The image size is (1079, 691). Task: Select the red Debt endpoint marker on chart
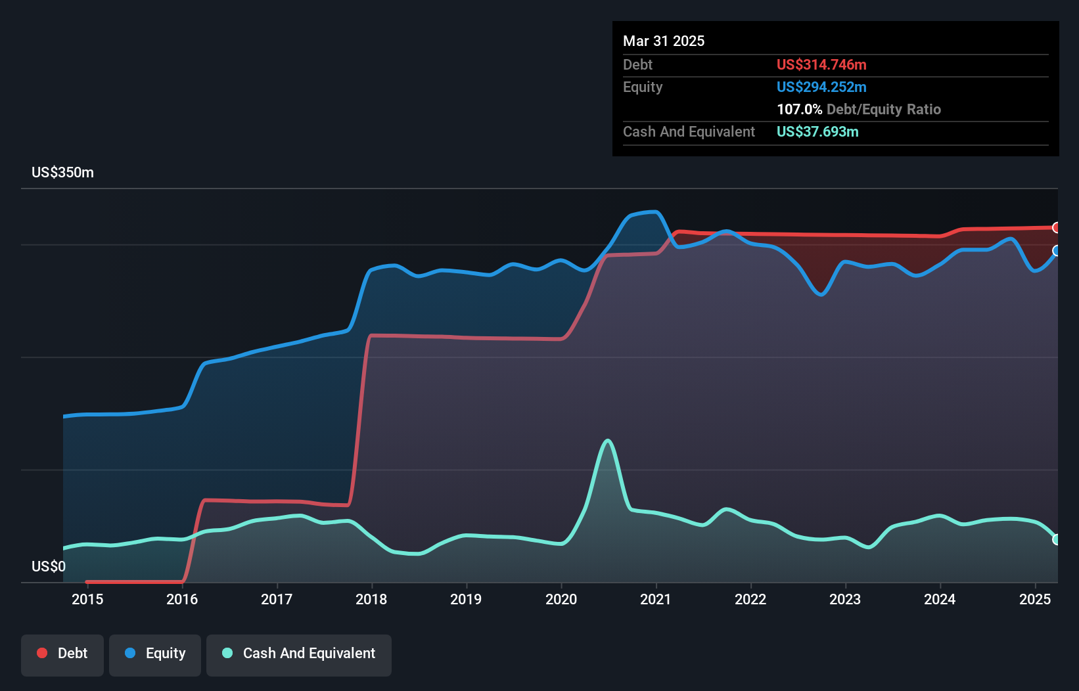coord(1056,229)
